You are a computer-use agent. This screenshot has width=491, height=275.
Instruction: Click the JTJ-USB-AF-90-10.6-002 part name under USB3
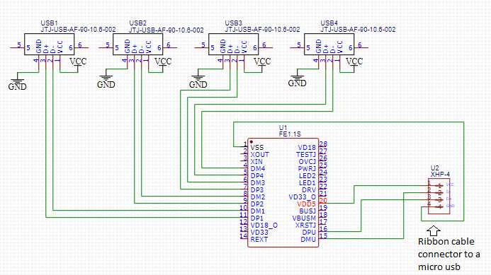(262, 30)
